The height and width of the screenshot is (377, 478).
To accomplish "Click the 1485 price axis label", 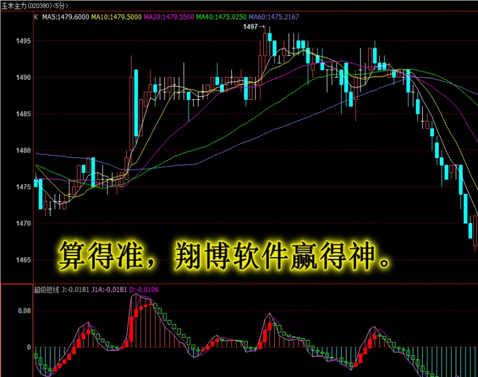I will (23, 114).
